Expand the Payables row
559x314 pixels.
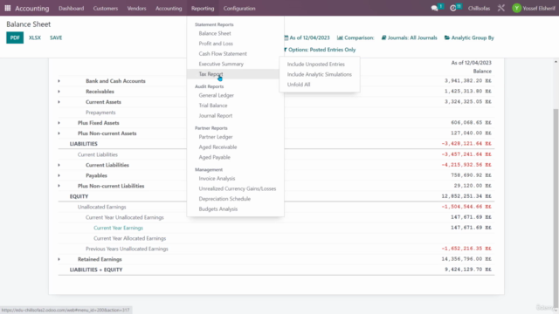tap(59, 175)
